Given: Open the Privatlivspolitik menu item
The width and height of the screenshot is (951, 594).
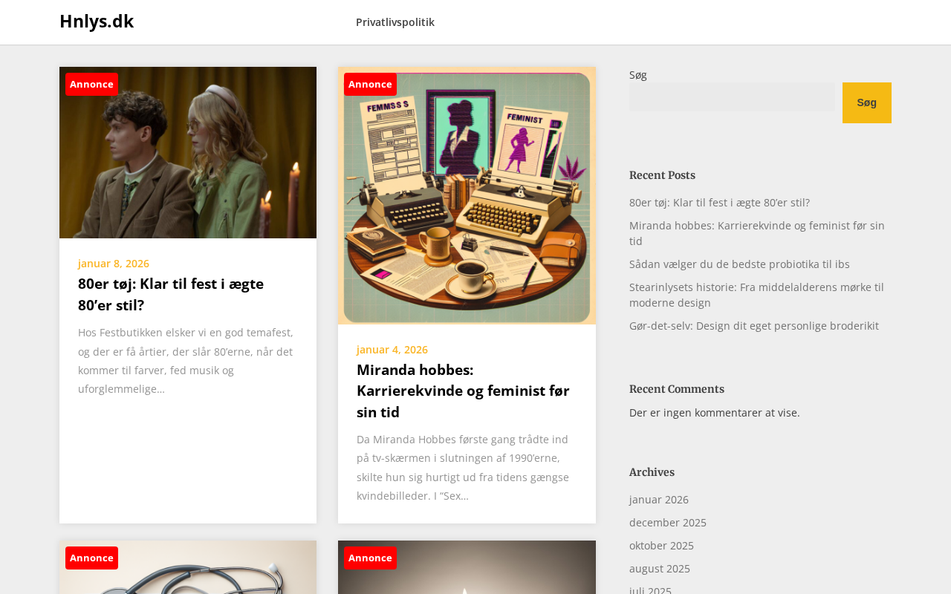Looking at the screenshot, I should 395,22.
